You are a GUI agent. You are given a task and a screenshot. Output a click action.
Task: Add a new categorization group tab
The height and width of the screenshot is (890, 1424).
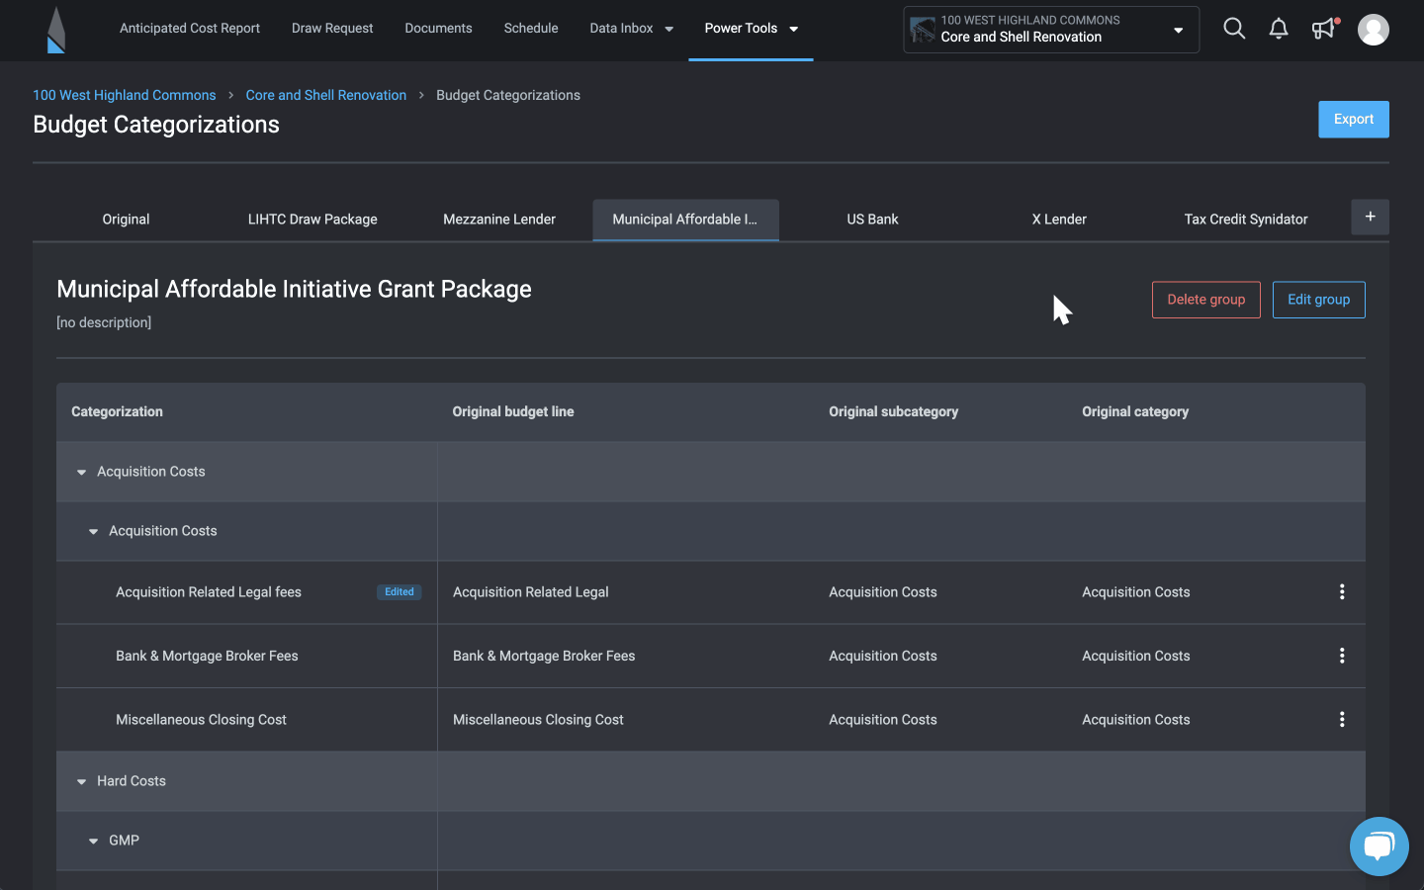[x=1370, y=218]
